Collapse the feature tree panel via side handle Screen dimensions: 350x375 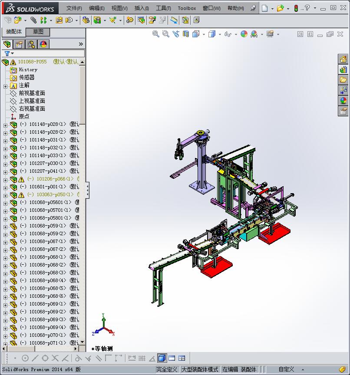[87, 190]
